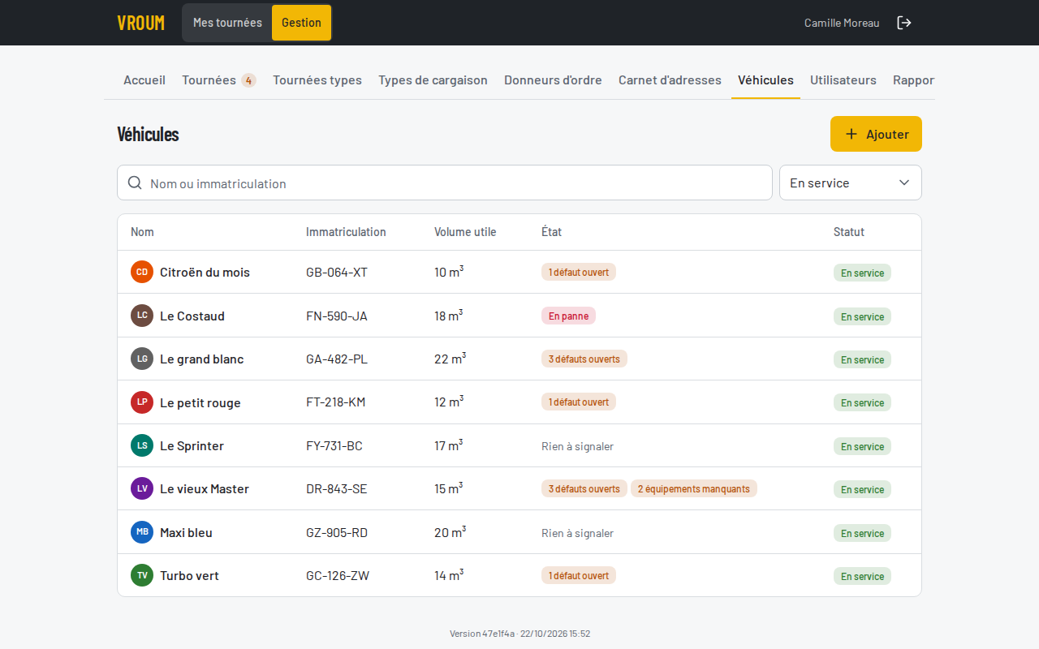Click the LC avatar for Le Costaud
1039x649 pixels.
(142, 316)
